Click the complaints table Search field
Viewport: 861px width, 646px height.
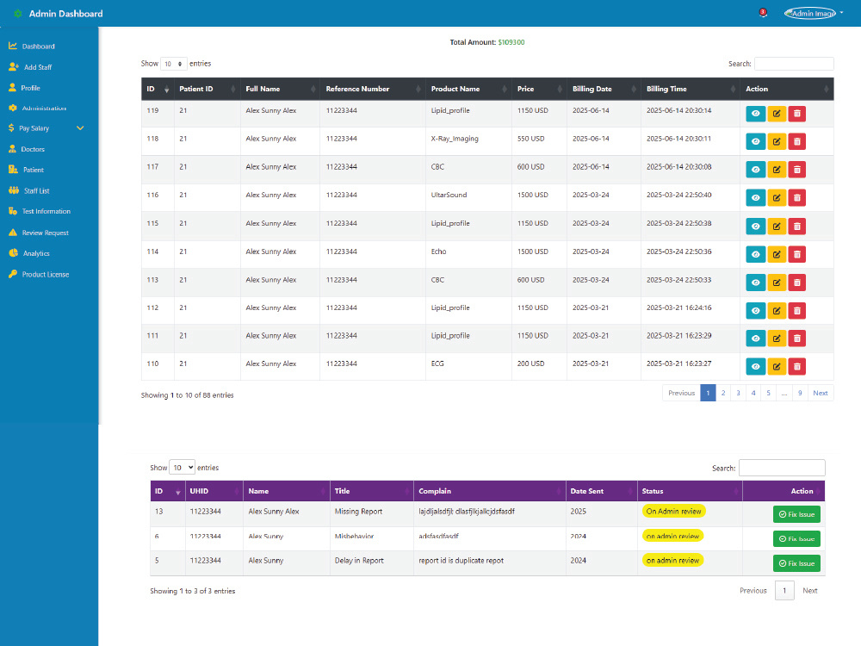[x=782, y=468]
